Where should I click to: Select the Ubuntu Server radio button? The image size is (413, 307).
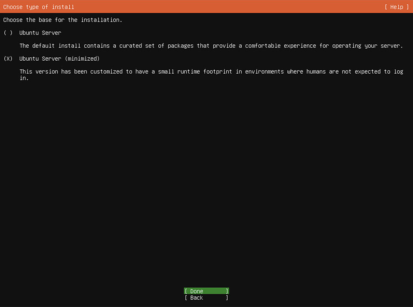[x=8, y=33]
